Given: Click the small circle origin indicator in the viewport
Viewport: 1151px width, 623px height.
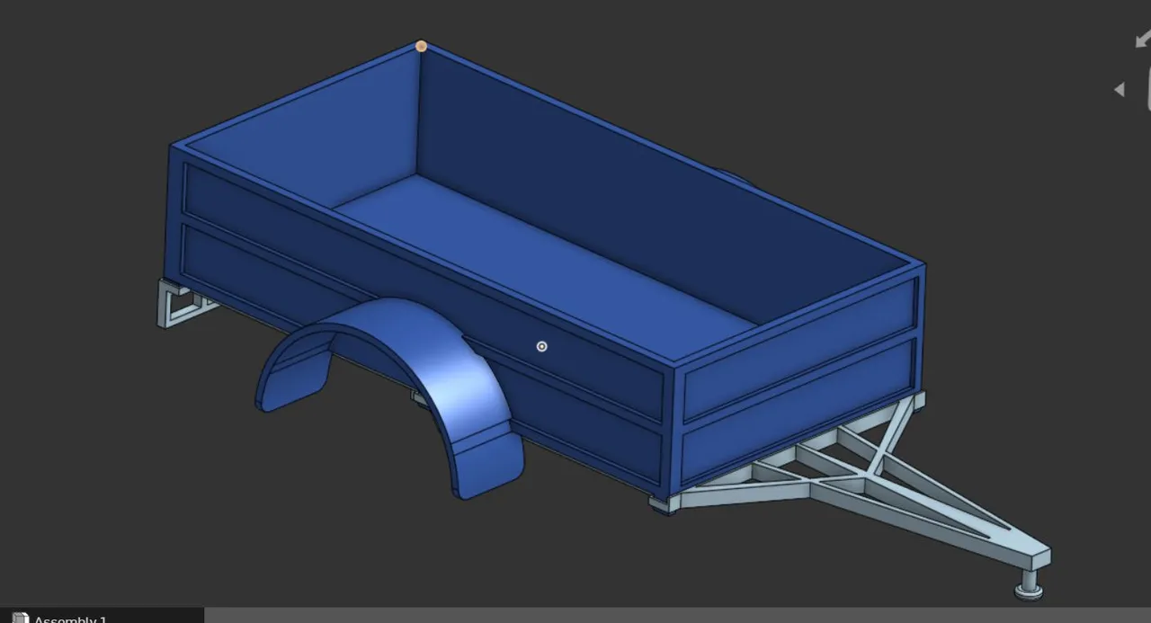Looking at the screenshot, I should pos(541,346).
